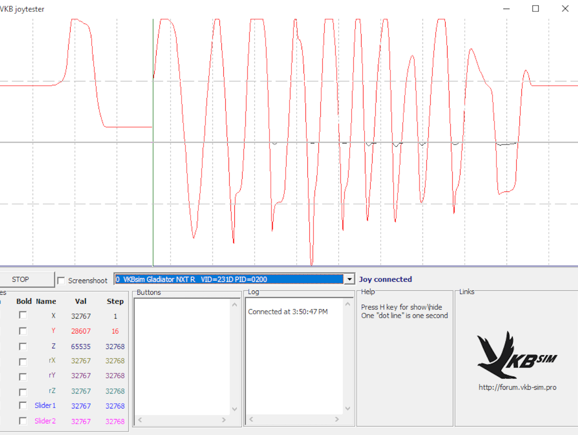Click Log panel scroll left arrow

coord(251,419)
